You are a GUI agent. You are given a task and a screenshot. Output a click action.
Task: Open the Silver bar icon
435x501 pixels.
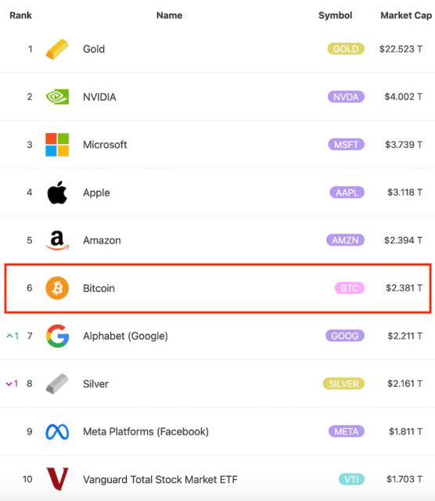click(57, 384)
